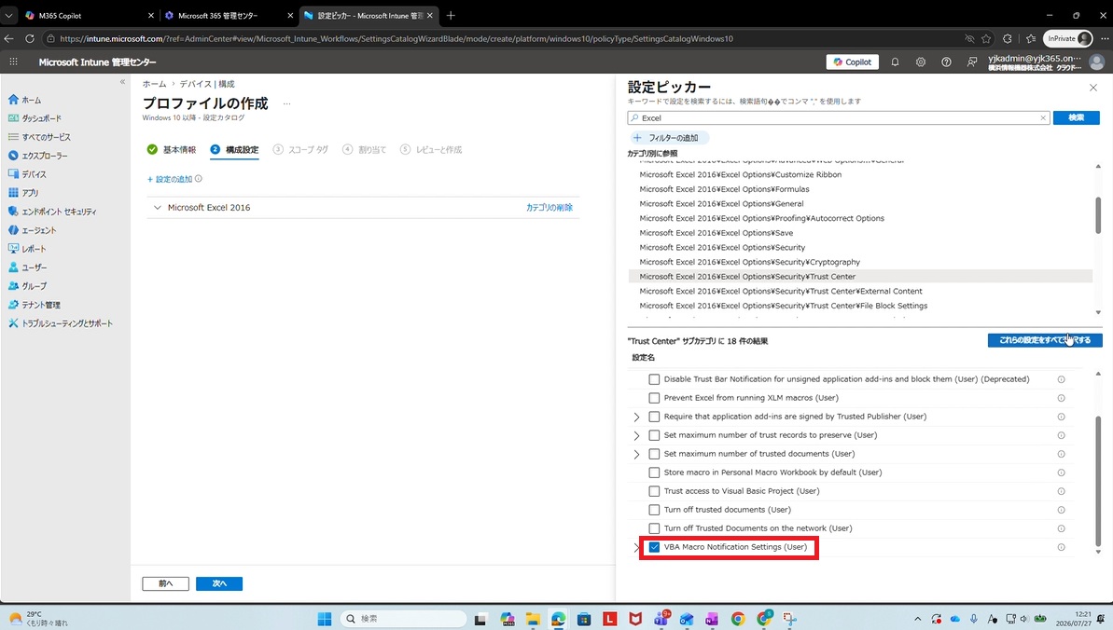Open notifications bell icon

pos(895,62)
